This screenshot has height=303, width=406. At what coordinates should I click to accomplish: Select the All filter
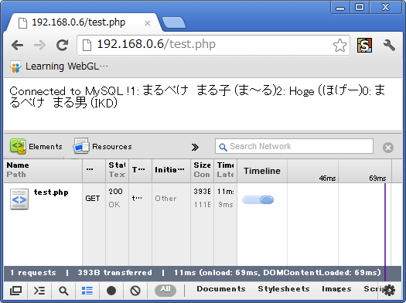coord(165,290)
